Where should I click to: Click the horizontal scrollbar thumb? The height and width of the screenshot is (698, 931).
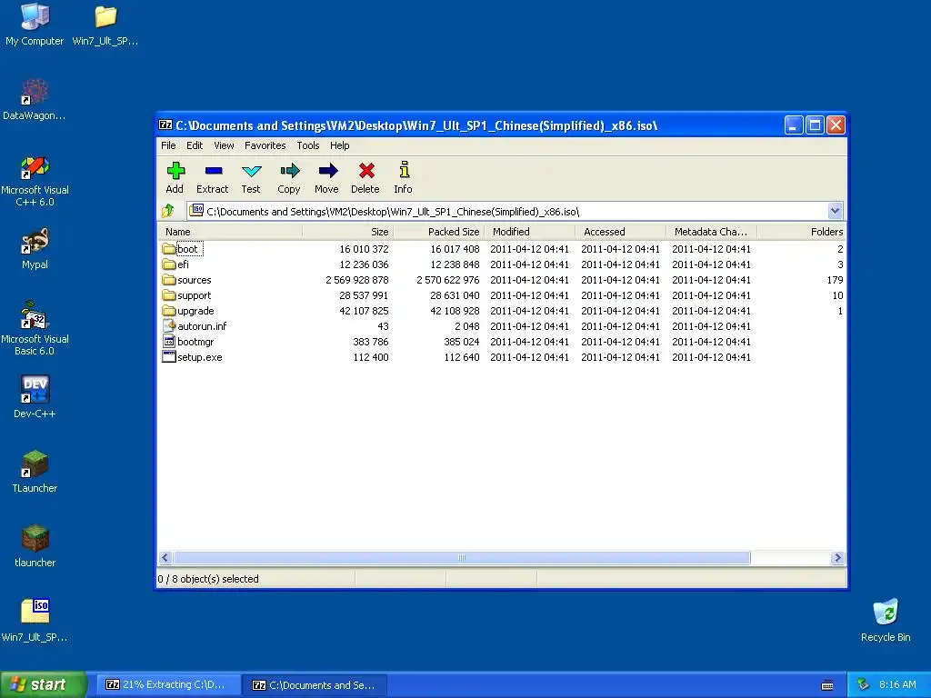[461, 557]
